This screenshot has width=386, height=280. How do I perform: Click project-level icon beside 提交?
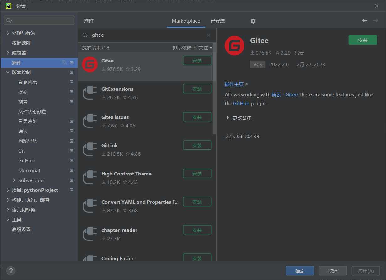[72, 92]
